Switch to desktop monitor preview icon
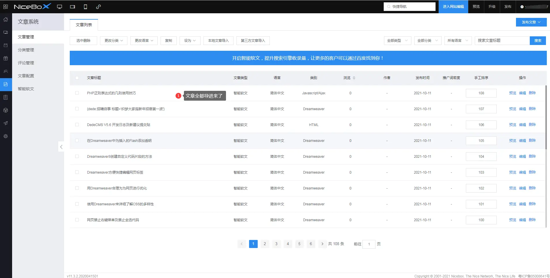 click(x=59, y=7)
